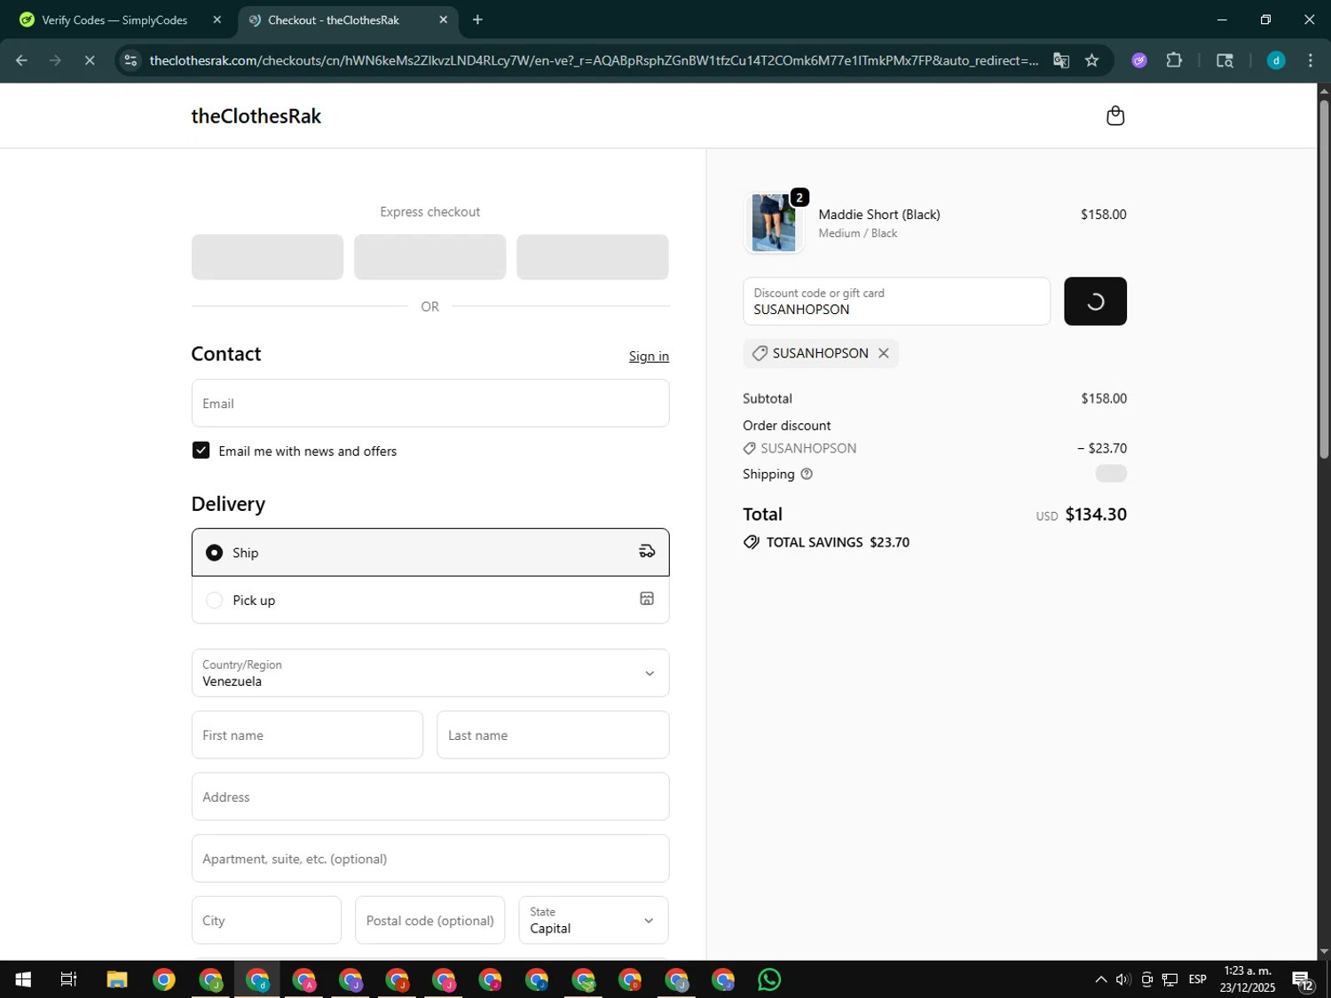Focus the Last name field
This screenshot has width=1331, height=998.
[553, 735]
